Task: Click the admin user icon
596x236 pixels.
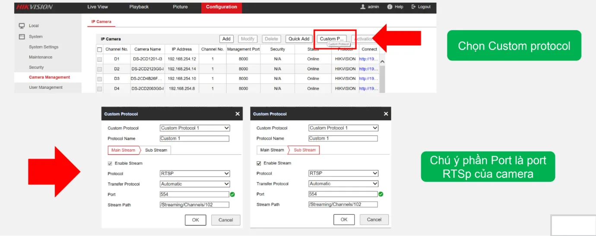Action: (x=363, y=7)
